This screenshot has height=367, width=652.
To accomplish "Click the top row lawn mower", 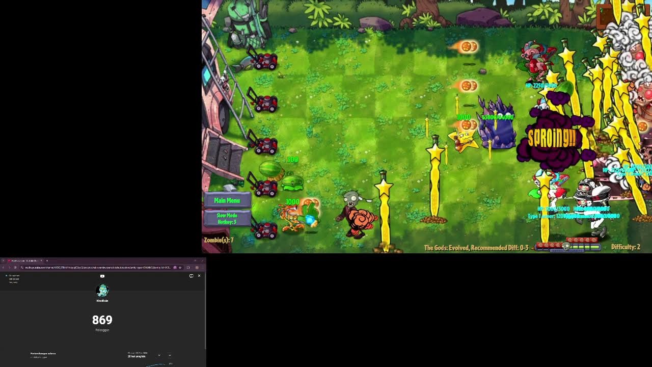I will 263,60.
